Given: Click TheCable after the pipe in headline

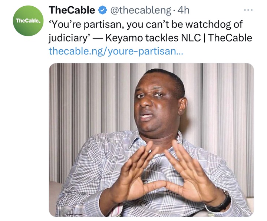Looking at the screenshot, I should [230, 38].
